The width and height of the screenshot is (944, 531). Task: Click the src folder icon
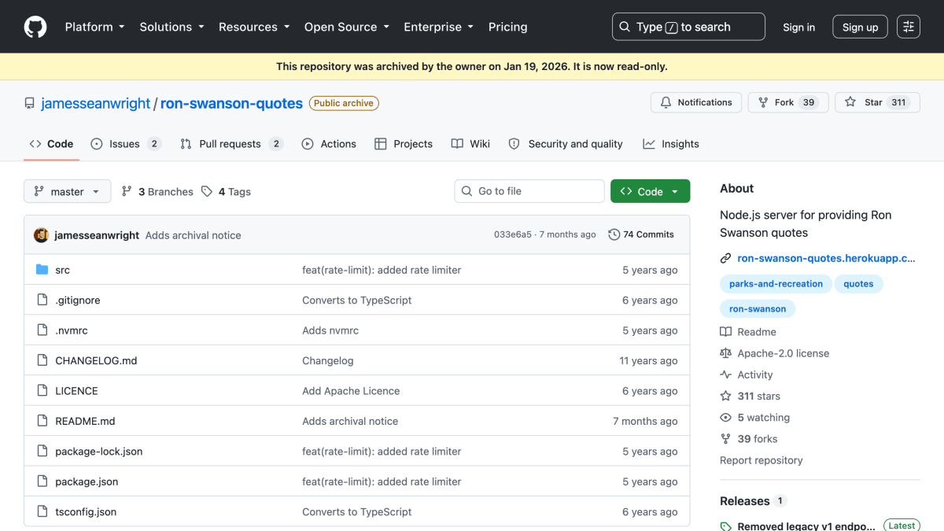42,270
